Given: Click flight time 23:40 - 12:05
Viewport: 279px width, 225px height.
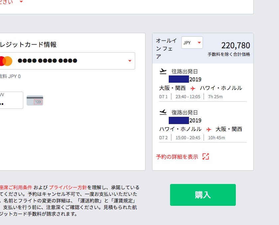Looking at the screenshot, I should pyautogui.click(x=188, y=97).
